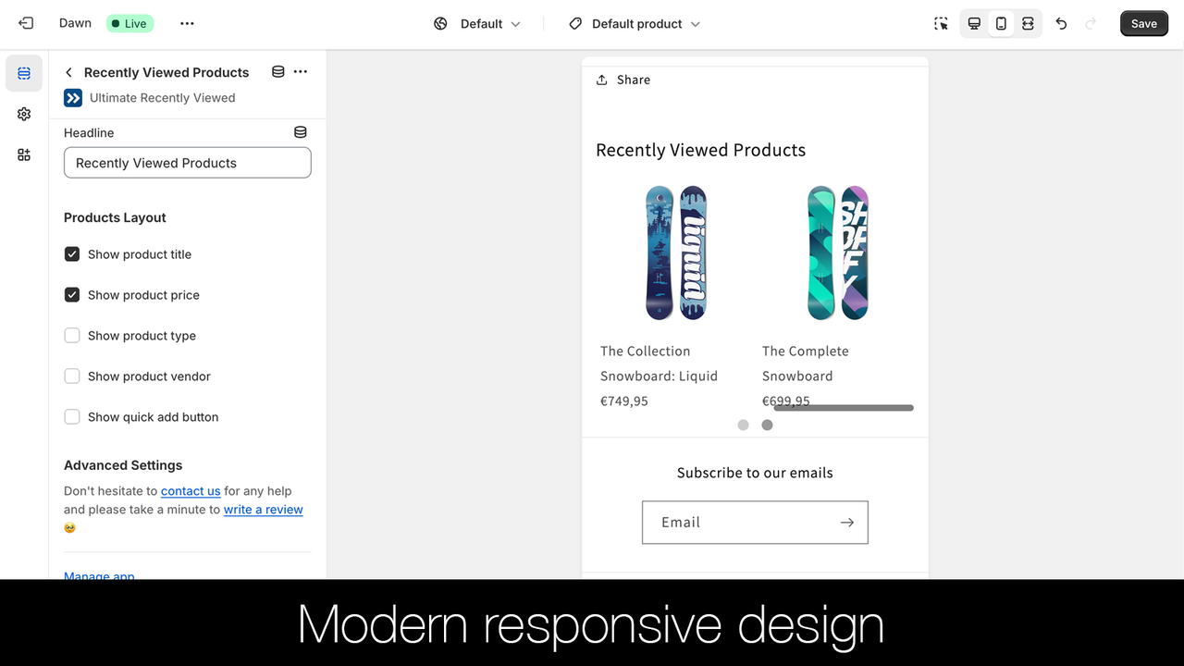
Task: Disable Show product title
Action: [x=71, y=253]
